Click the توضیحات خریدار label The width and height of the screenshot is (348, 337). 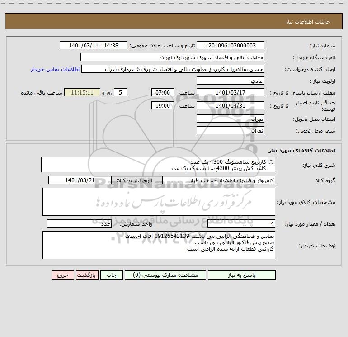tap(317, 246)
